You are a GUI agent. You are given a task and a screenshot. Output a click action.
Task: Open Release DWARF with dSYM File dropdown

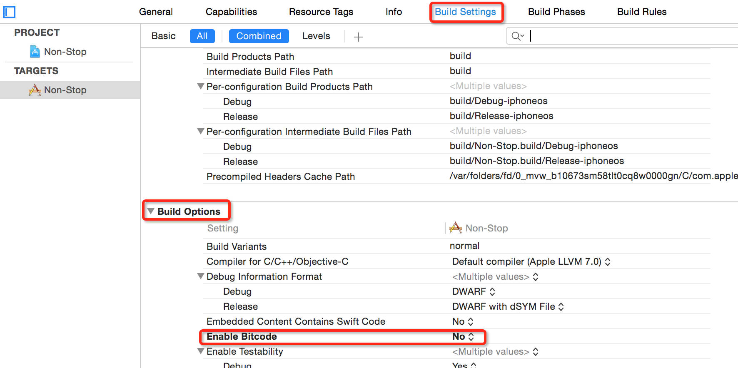pyautogui.click(x=508, y=306)
